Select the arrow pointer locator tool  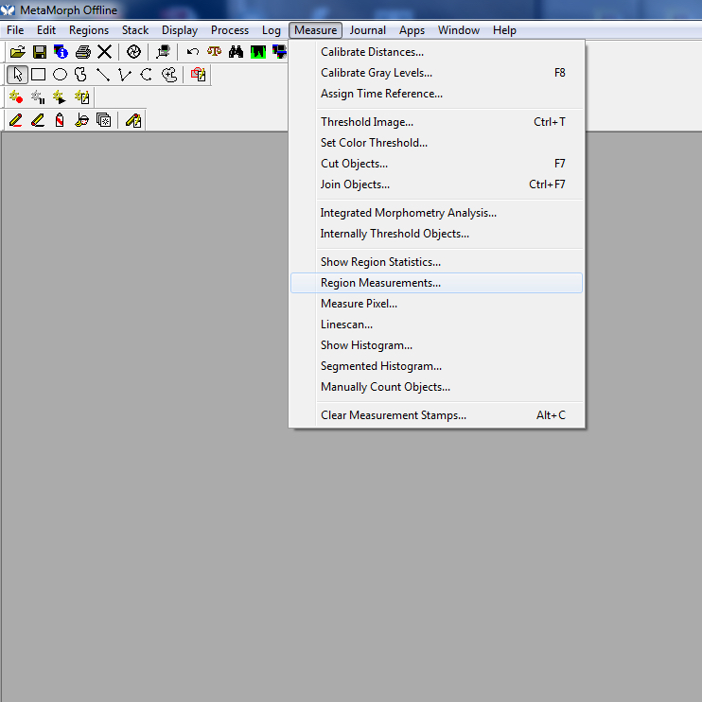[x=17, y=75]
